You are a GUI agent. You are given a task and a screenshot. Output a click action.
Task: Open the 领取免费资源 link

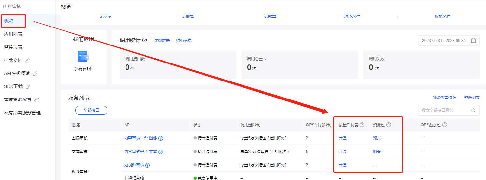(x=444, y=98)
